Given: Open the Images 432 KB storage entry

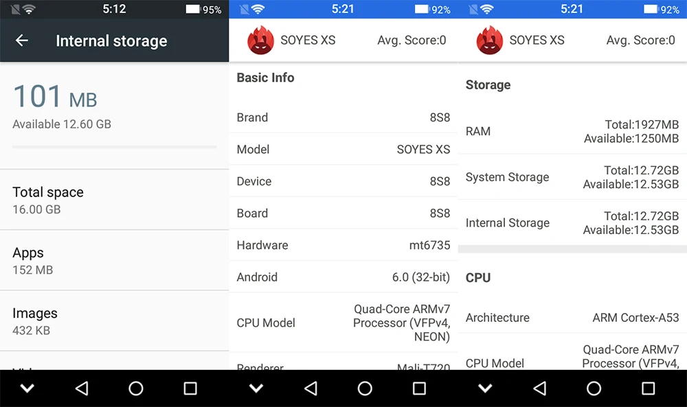Looking at the screenshot, I should 114,321.
